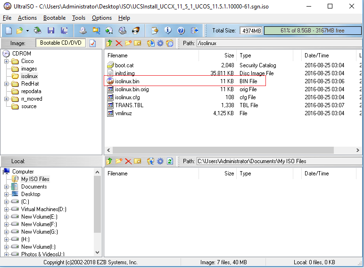Image resolution: width=364 pixels, height=268 pixels.
Task: Select the images folder in tree
Action: tap(29, 69)
